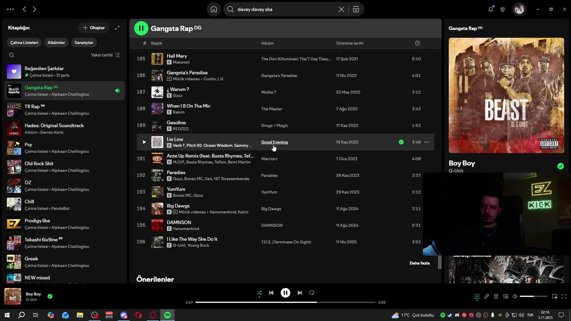Toggle saved checkmark in Now Playing panel
The image size is (571, 321).
point(560,166)
